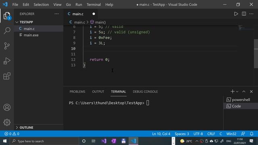258x145 pixels.
Task: Open the Manage gear icon
Action: point(7,122)
